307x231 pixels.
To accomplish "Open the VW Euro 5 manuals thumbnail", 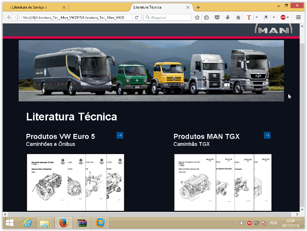I will coord(75,182).
